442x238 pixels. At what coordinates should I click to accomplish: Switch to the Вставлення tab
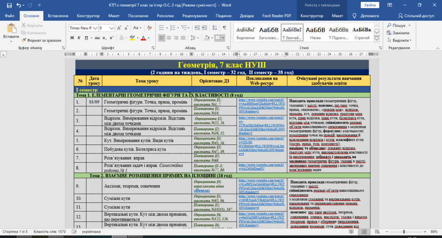pyautogui.click(x=58, y=16)
